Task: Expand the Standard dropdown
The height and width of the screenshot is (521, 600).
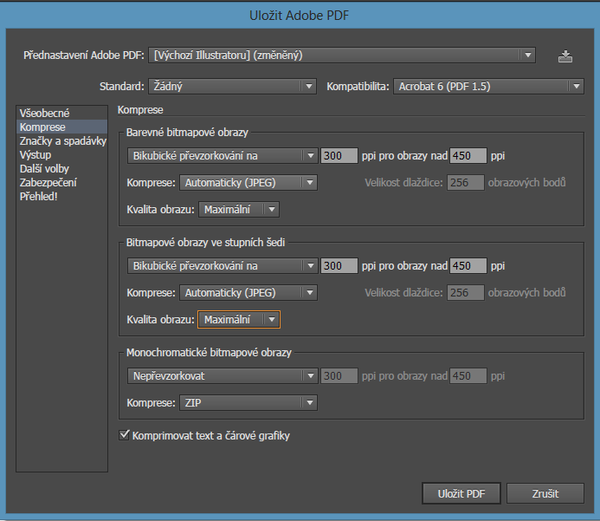Action: tap(231, 86)
